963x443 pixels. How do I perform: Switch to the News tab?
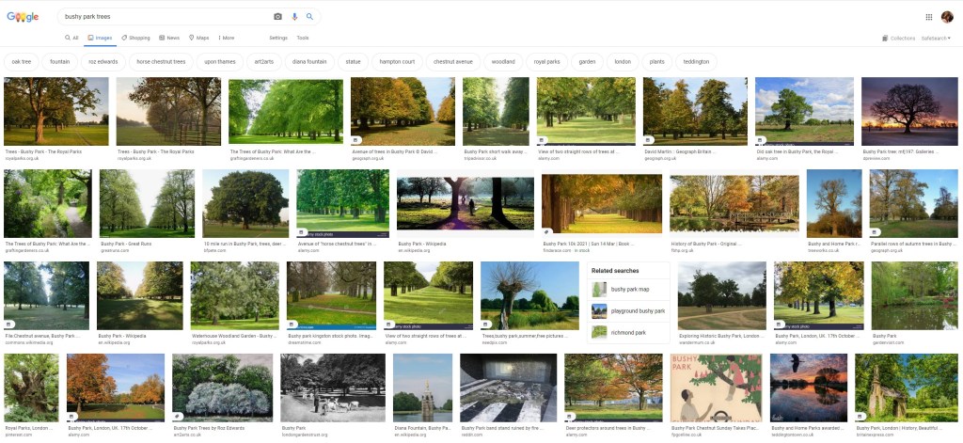point(169,38)
